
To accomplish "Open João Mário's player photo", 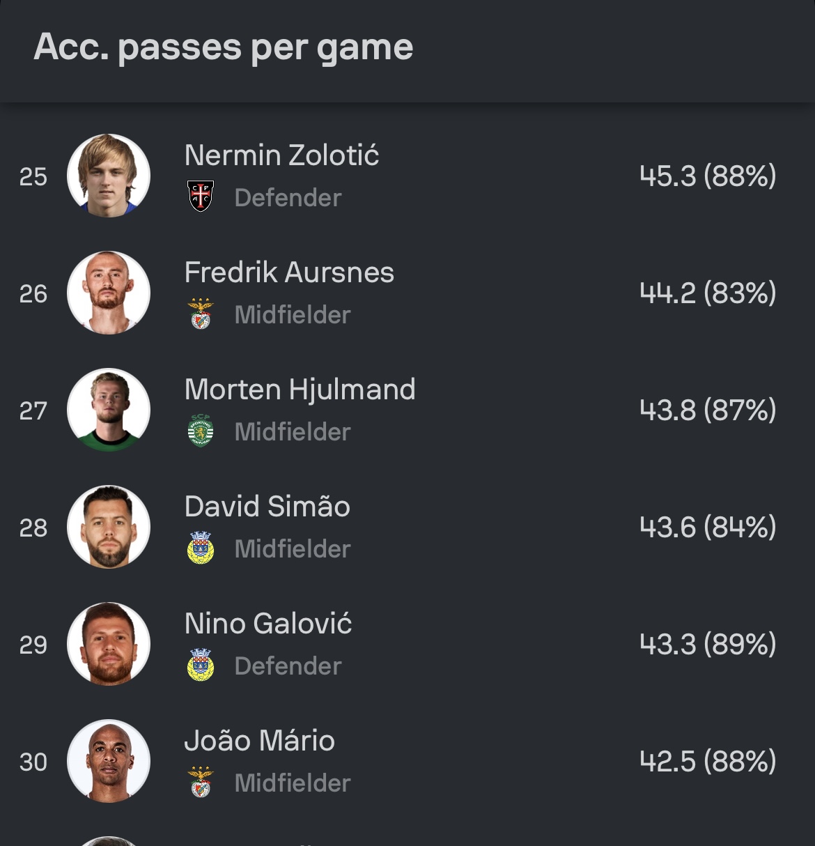I will click(109, 761).
